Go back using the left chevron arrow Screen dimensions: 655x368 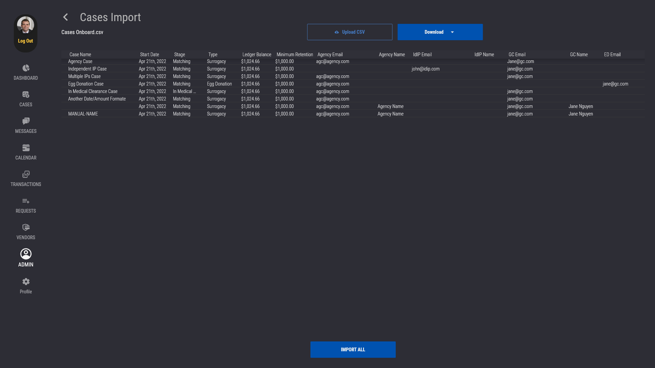click(x=65, y=17)
